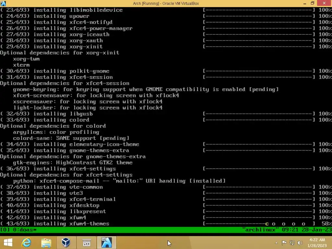Screen dimensions: 332x249
Task: Click the 'light-locker' dependency line
Action: tap(88, 108)
